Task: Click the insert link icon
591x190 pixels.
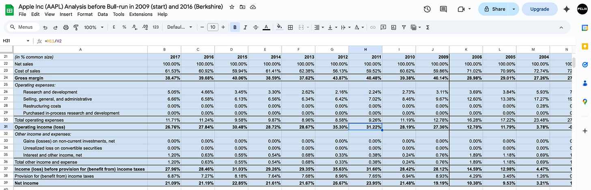Action: [x=373, y=27]
